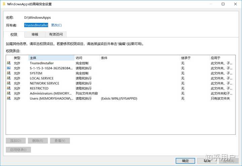242x166 pixels.
Task: Switch to the 审核 tab
Action: click(35, 34)
